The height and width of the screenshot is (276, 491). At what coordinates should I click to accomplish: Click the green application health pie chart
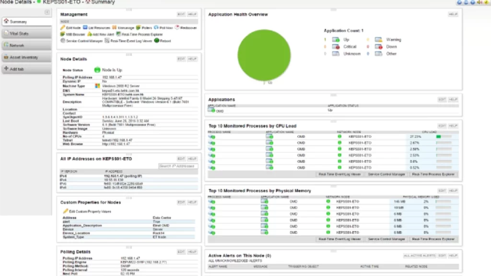point(264,51)
